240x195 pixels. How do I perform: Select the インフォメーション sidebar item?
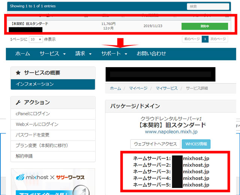(53, 84)
